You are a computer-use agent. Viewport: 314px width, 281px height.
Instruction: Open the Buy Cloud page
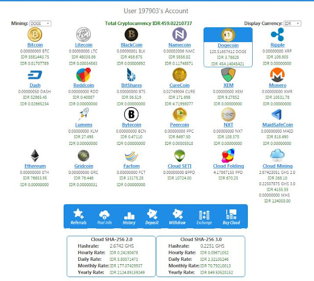pos(231,217)
